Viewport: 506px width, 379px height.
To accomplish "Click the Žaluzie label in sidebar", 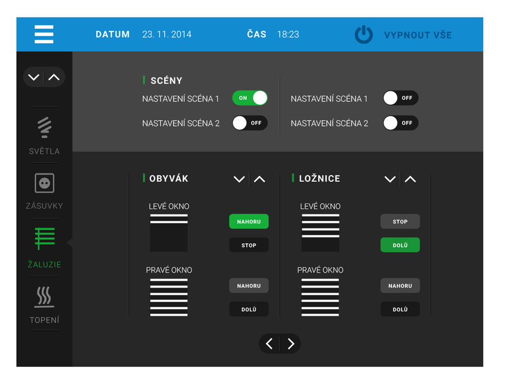I will click(44, 264).
